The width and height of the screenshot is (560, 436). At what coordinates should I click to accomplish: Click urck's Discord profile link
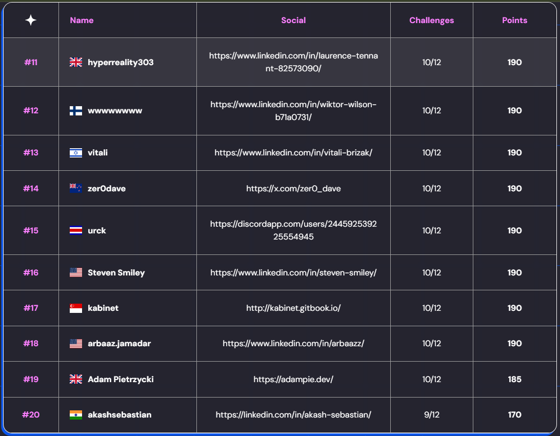pyautogui.click(x=293, y=230)
